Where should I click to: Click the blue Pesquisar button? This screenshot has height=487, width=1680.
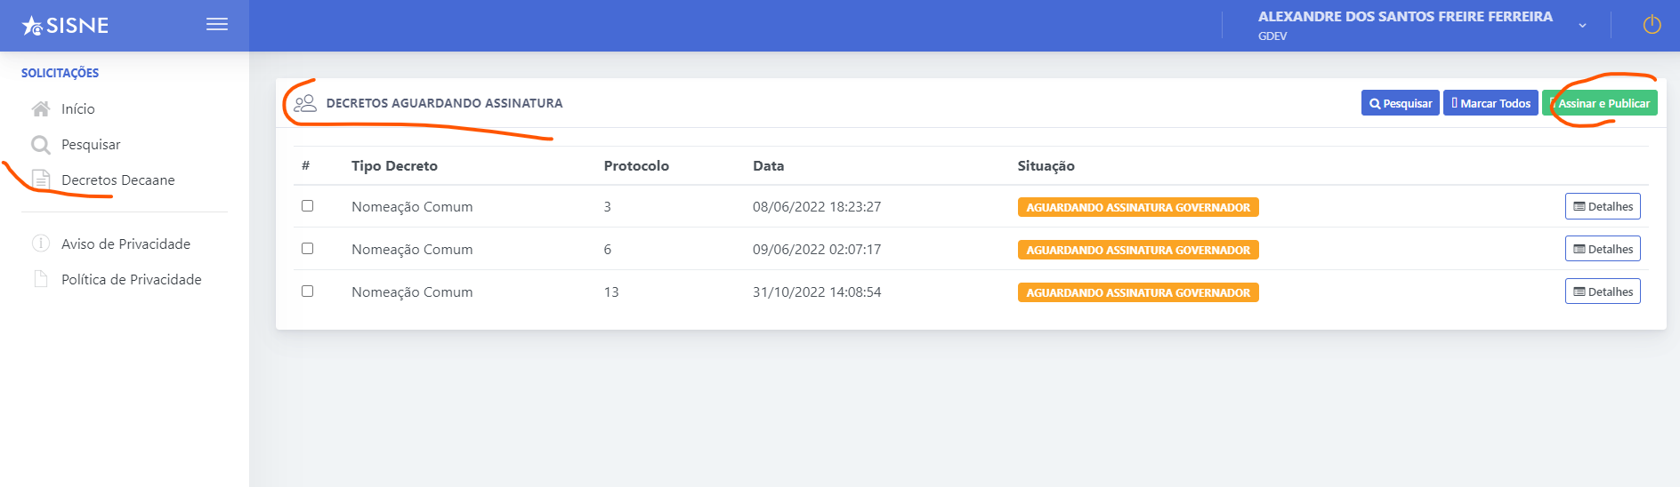[1400, 103]
